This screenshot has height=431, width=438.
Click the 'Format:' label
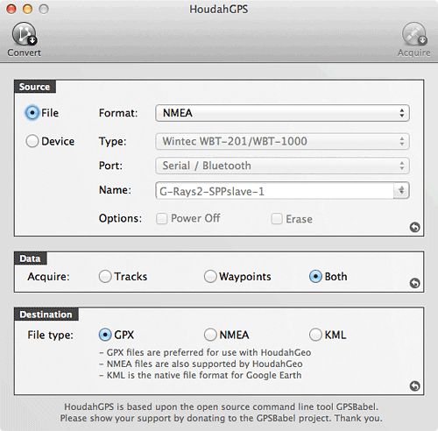118,113
